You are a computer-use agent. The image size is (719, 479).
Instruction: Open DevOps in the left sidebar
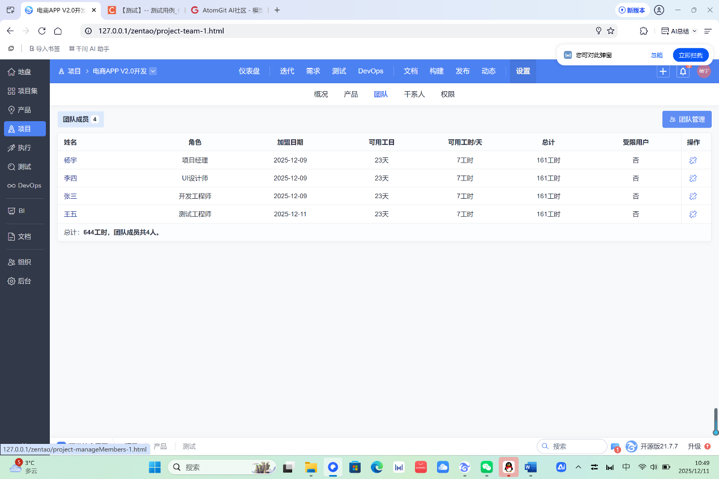coord(24,186)
